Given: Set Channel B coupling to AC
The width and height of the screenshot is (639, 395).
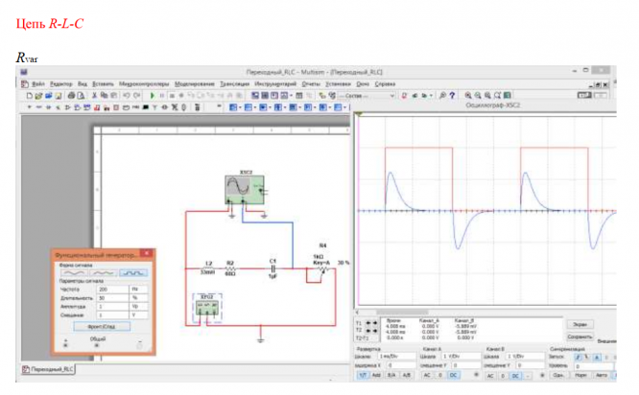Looking at the screenshot, I should click(x=488, y=376).
